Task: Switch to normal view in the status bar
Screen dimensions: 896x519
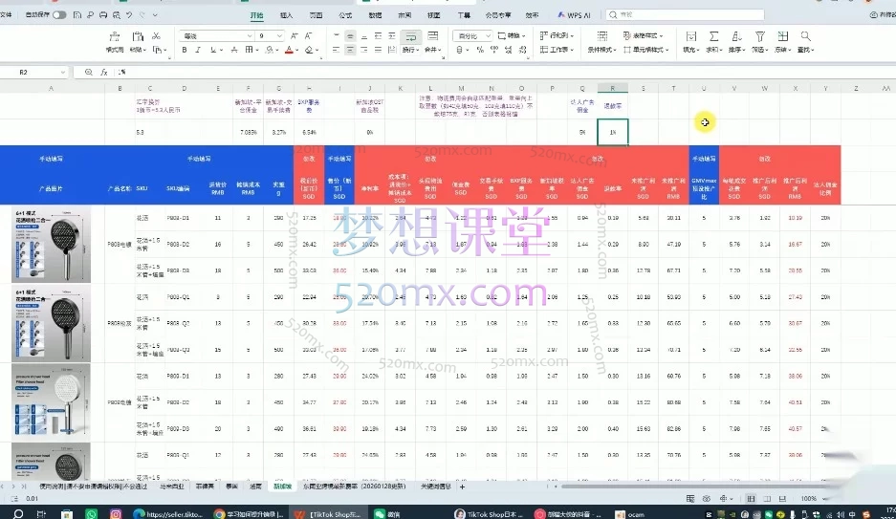Action: pos(751,498)
